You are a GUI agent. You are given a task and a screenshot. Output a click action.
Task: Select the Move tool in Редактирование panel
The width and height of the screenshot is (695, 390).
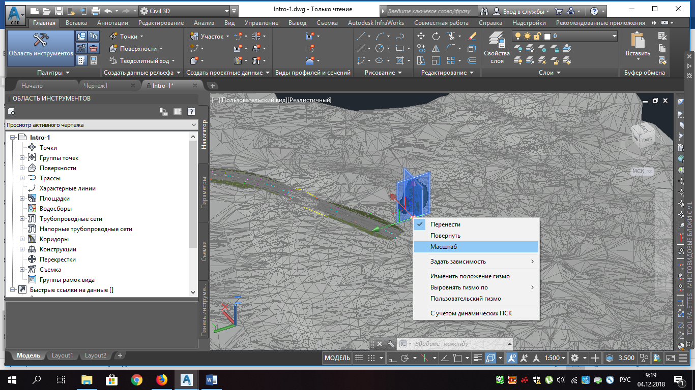click(421, 36)
